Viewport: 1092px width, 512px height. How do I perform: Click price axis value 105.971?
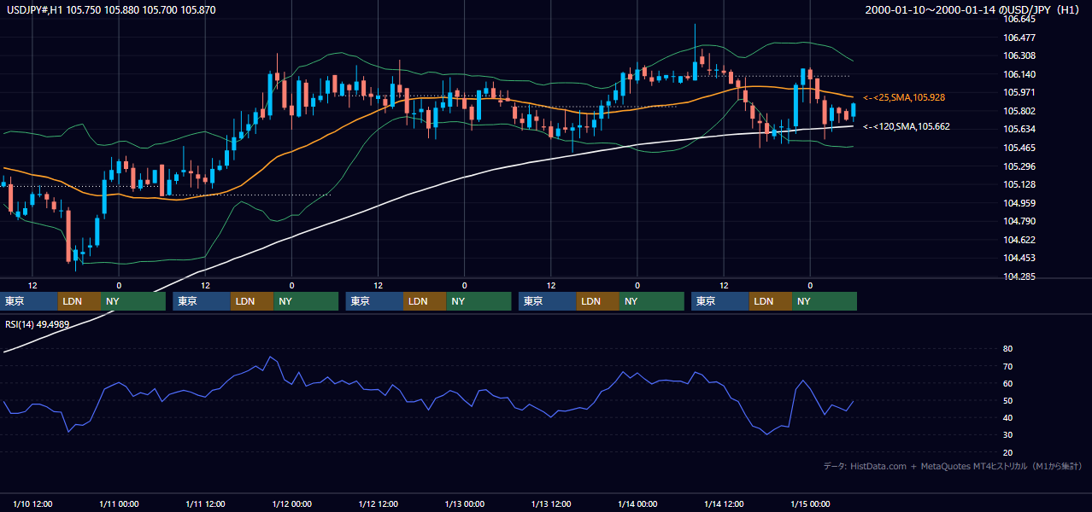[x=1020, y=92]
